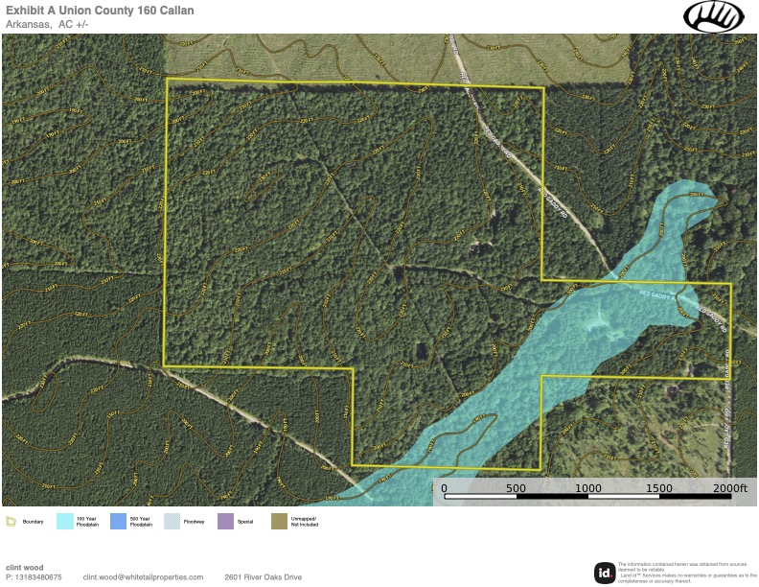Click the Whitetail Properties paw logo
Viewport: 759px width, 587px height.
(714, 16)
